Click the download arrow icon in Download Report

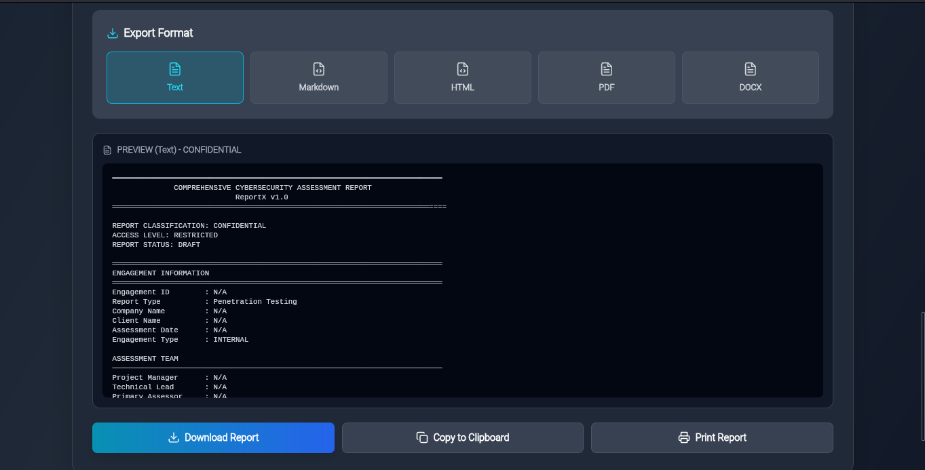coord(174,437)
